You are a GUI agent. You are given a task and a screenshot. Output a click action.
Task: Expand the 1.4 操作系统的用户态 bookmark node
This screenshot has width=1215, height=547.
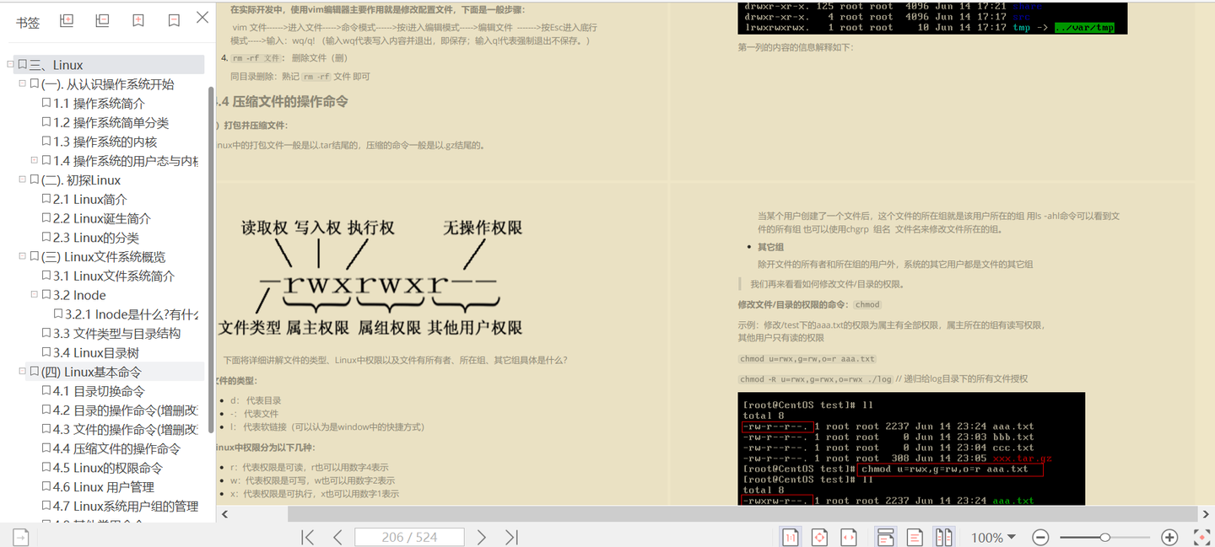pos(35,160)
